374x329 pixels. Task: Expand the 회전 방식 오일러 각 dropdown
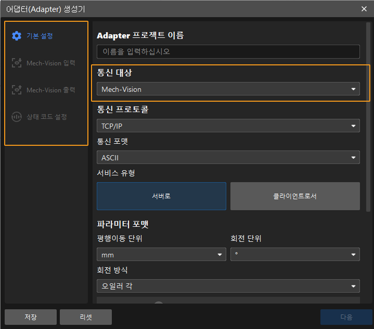[228, 286]
